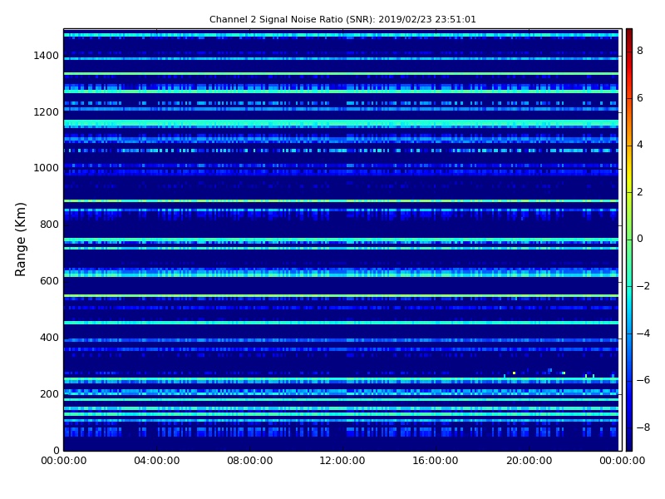Click the 400 range tick label
Screen dimensions: 665x499
(49, 338)
